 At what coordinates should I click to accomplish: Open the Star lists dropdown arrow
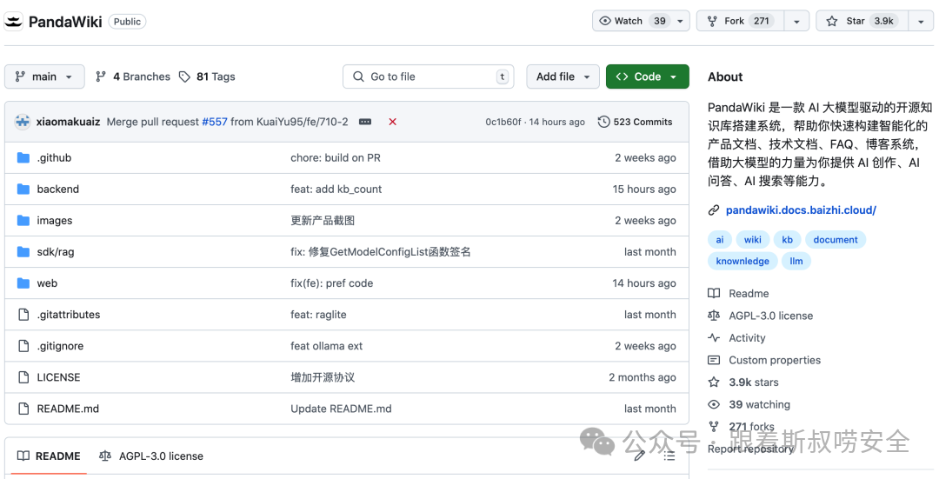coord(921,21)
